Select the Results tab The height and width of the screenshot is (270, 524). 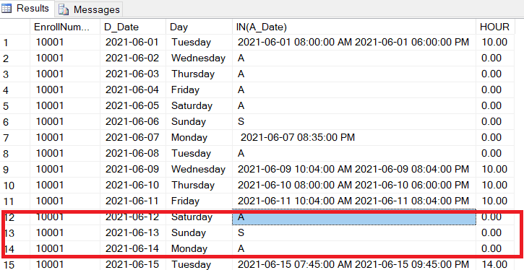coord(27,9)
